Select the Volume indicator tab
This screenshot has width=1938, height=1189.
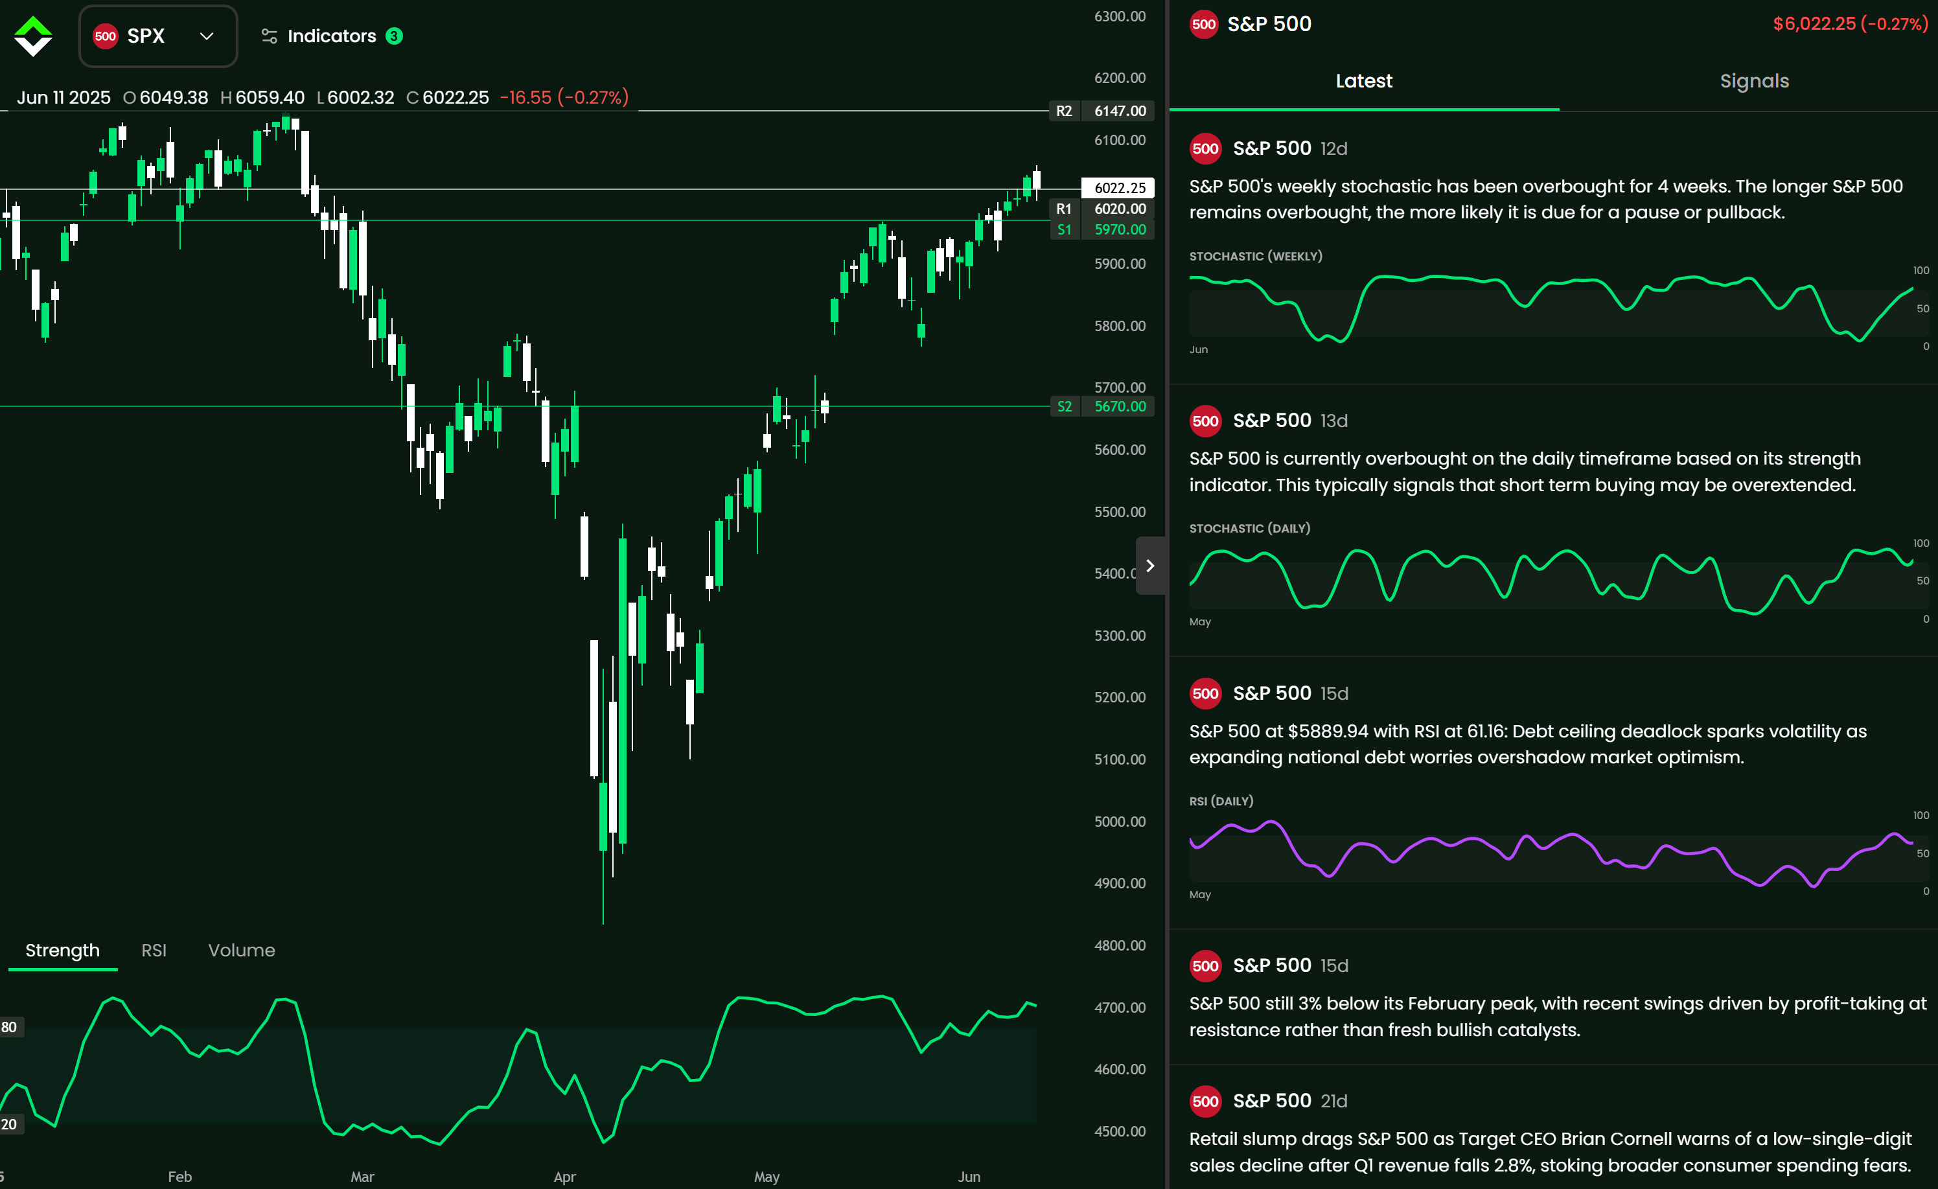[x=242, y=950]
